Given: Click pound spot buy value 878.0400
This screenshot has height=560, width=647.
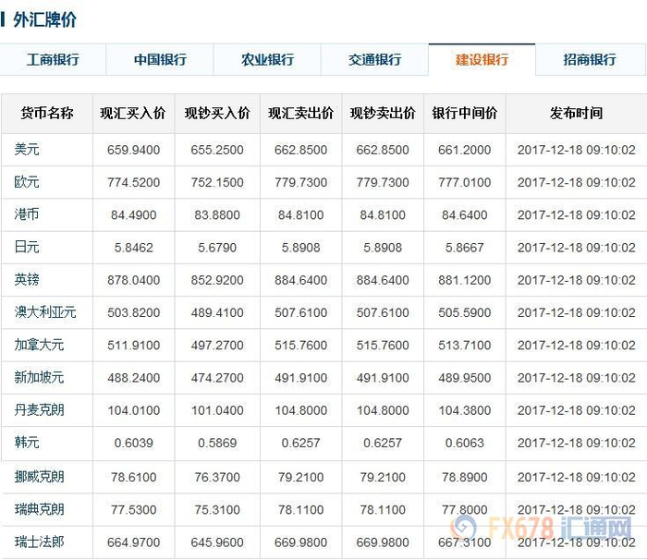Looking at the screenshot, I should click(134, 280).
